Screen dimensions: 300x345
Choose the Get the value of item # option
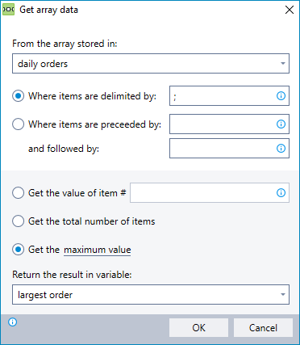click(x=18, y=193)
